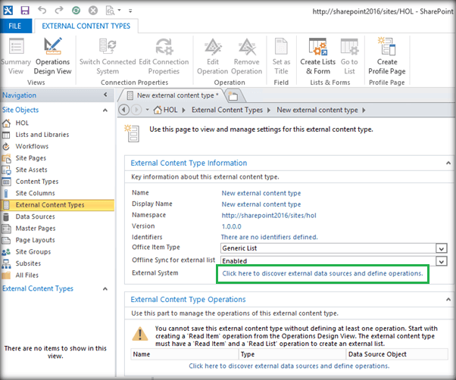
Task: Expand arrow after External Content Types breadcrumb
Action: click(269, 110)
